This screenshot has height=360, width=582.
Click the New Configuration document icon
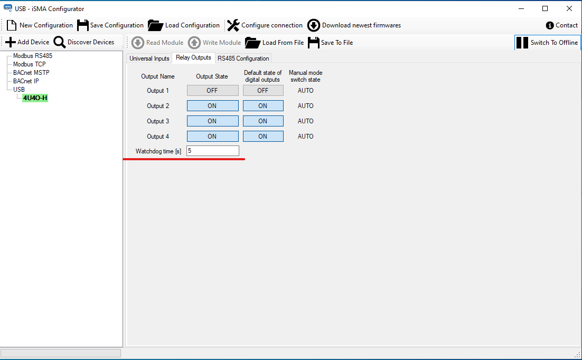point(12,25)
